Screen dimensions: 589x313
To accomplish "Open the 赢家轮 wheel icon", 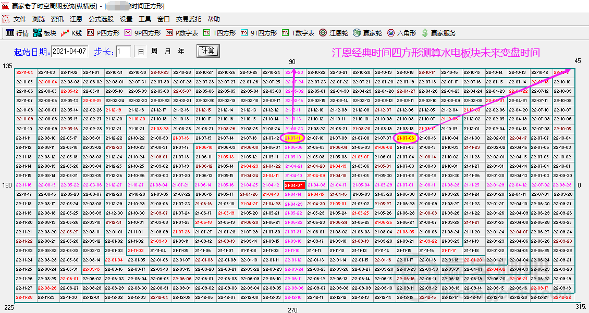I will point(357,33).
